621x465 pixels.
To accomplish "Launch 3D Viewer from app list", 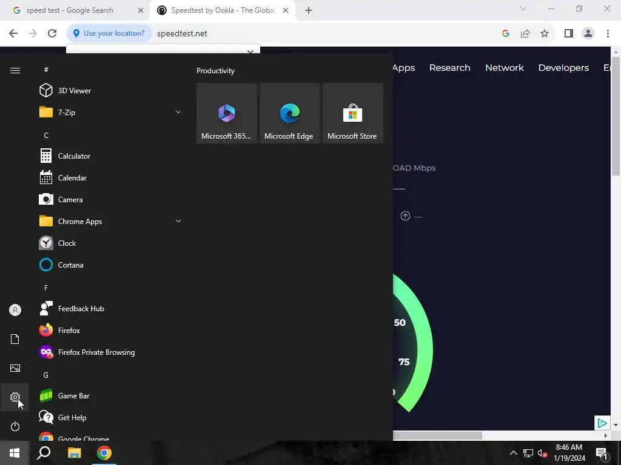I will pos(110,91).
